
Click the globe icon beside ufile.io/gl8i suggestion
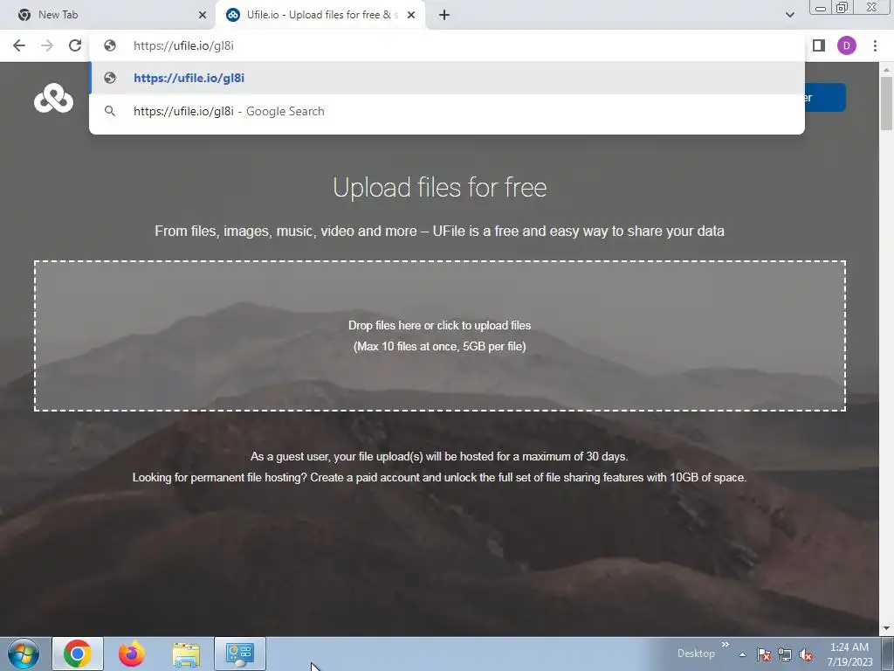click(x=110, y=78)
